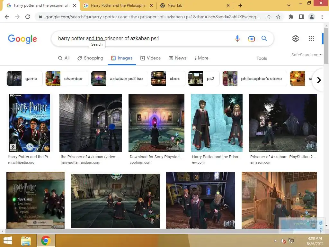The width and height of the screenshot is (329, 247).
Task: Open the Chrome profile avatar
Action: tap(312, 17)
